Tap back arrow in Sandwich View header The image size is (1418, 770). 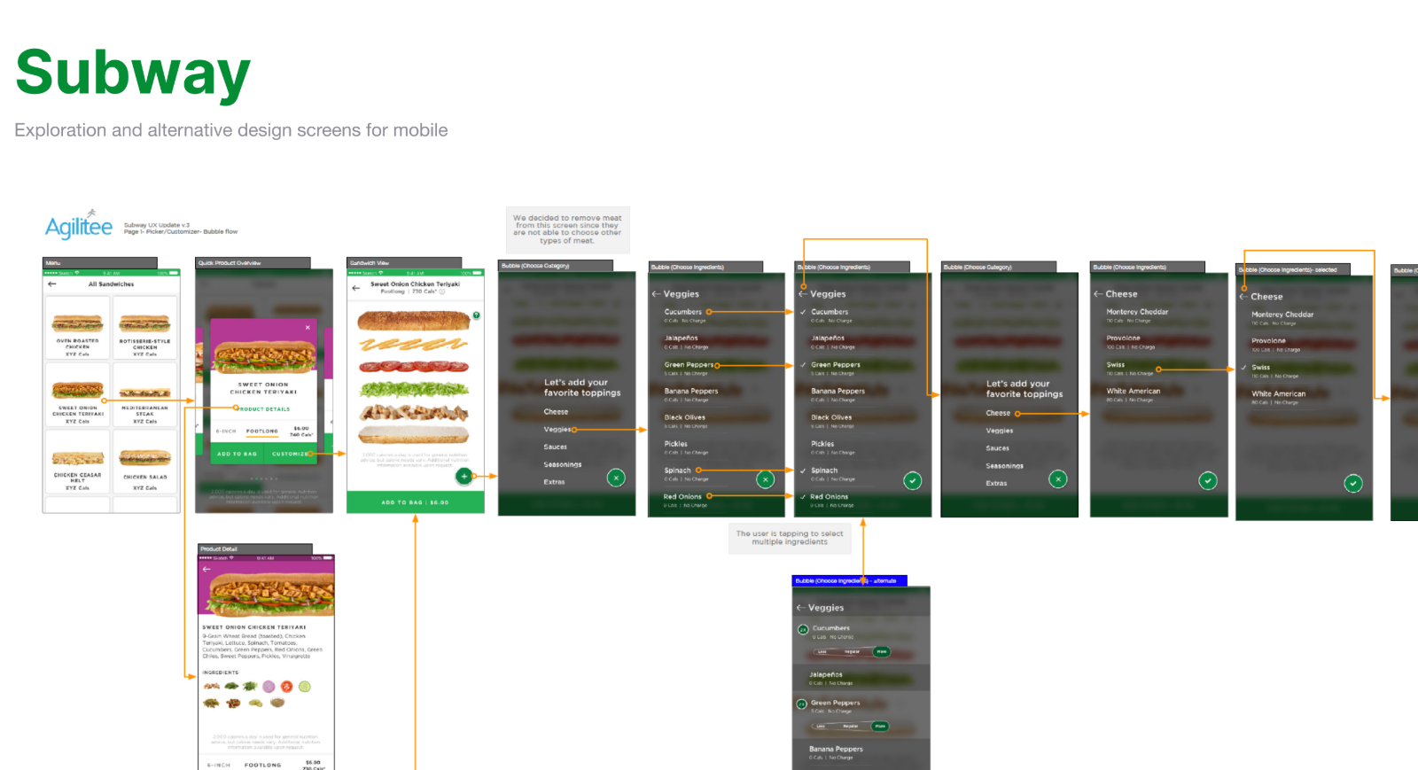tap(355, 288)
